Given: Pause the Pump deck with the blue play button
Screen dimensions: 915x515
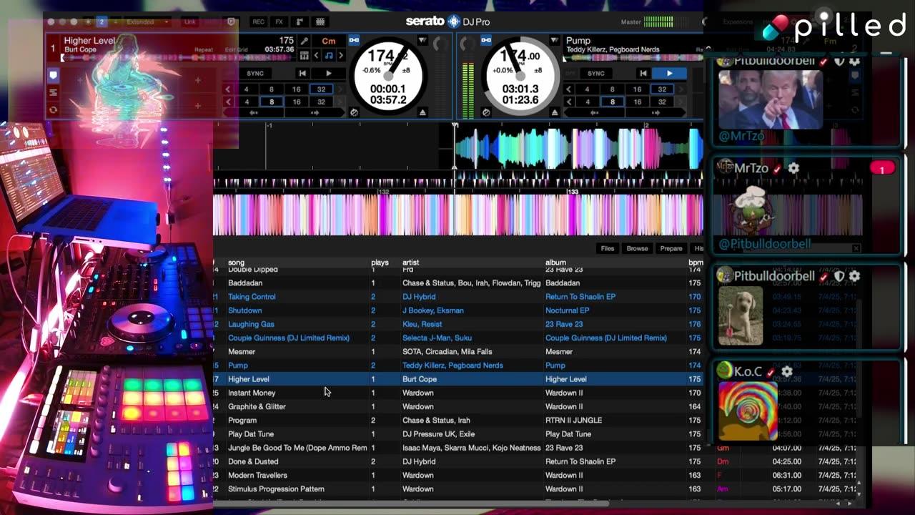Looking at the screenshot, I should [x=670, y=73].
